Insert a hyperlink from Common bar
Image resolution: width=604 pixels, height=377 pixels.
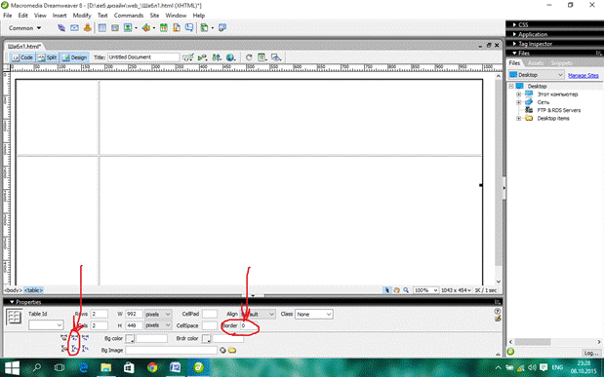(61, 27)
